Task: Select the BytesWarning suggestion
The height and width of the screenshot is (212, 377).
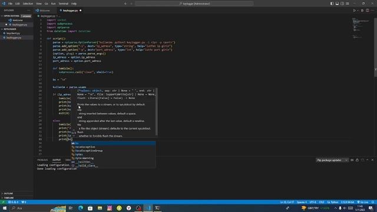Action: point(113,158)
